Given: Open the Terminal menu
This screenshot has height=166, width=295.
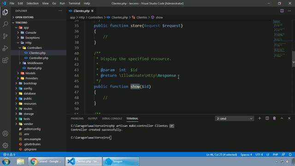Looking at the screenshot, I should pos(74,3).
